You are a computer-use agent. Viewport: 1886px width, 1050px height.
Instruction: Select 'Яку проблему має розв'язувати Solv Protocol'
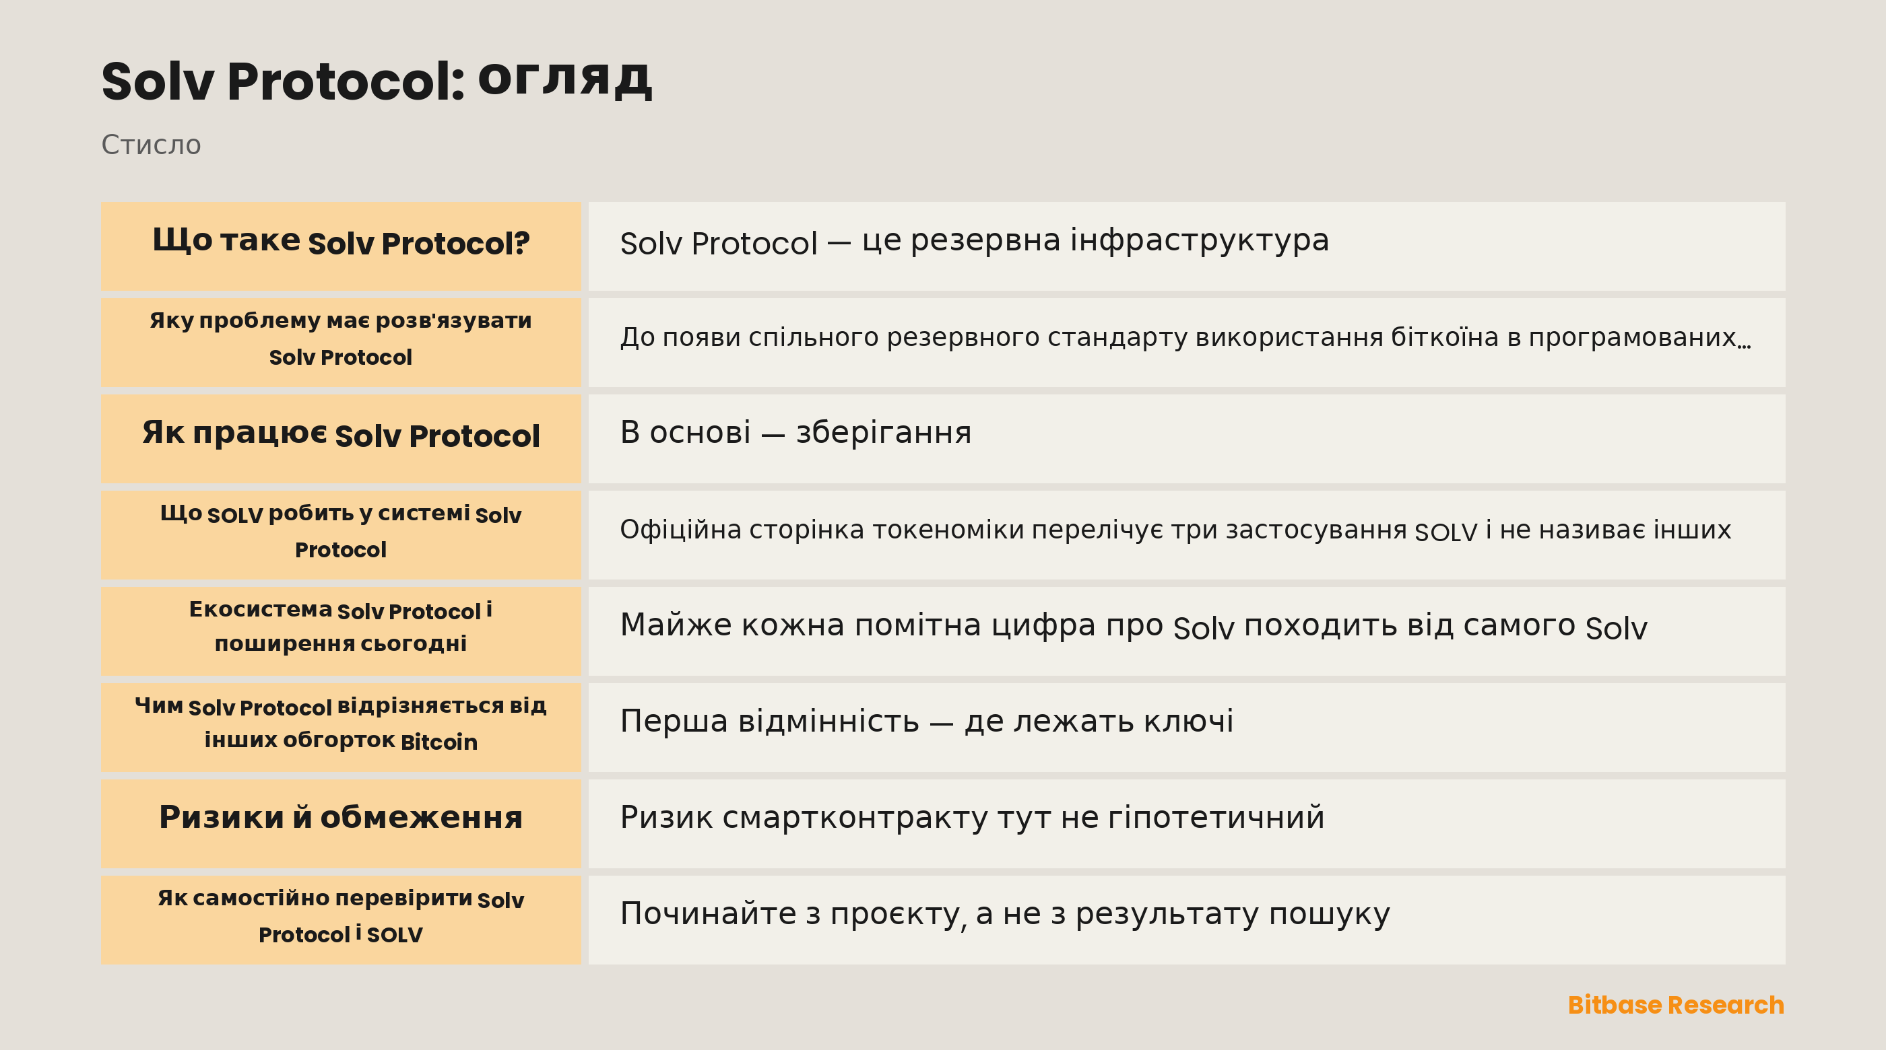340,343
